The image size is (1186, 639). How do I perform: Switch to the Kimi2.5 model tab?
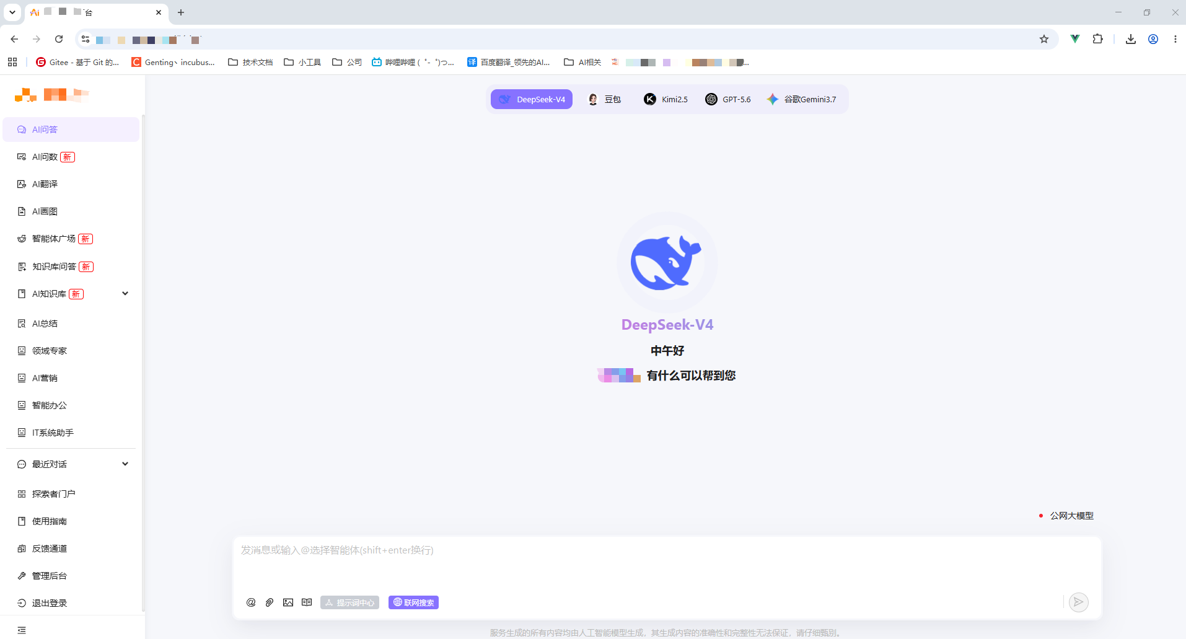point(665,99)
